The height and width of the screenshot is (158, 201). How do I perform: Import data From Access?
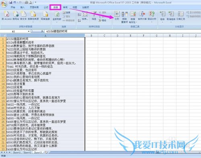point(6,16)
